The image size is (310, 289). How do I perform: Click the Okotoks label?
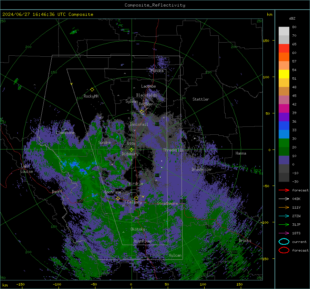point(138,229)
